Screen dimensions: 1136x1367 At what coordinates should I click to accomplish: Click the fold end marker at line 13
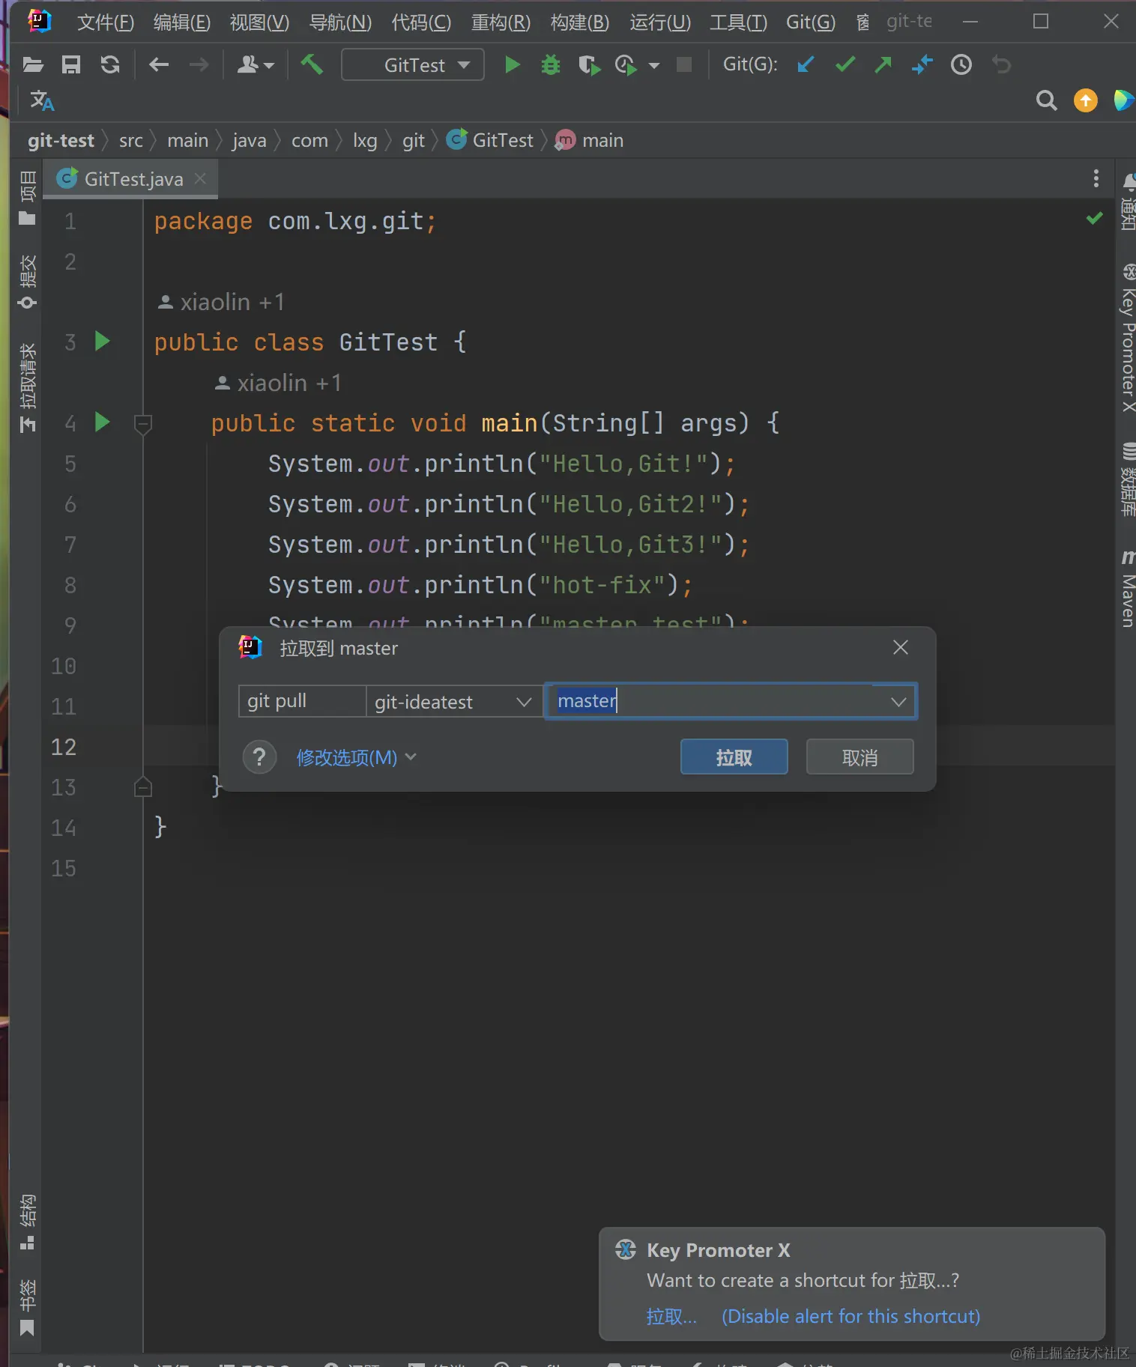click(143, 786)
